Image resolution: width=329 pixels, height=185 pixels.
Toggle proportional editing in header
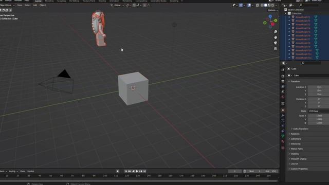point(145,5)
